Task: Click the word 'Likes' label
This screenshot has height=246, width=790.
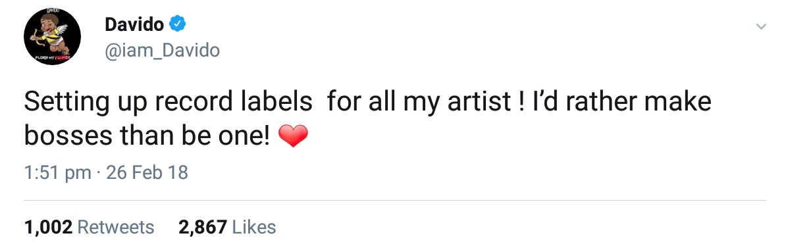Action: point(255,228)
